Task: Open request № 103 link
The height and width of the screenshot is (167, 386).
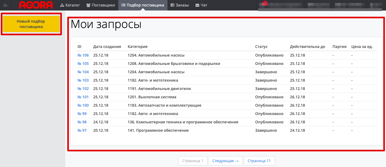Action: point(83,80)
